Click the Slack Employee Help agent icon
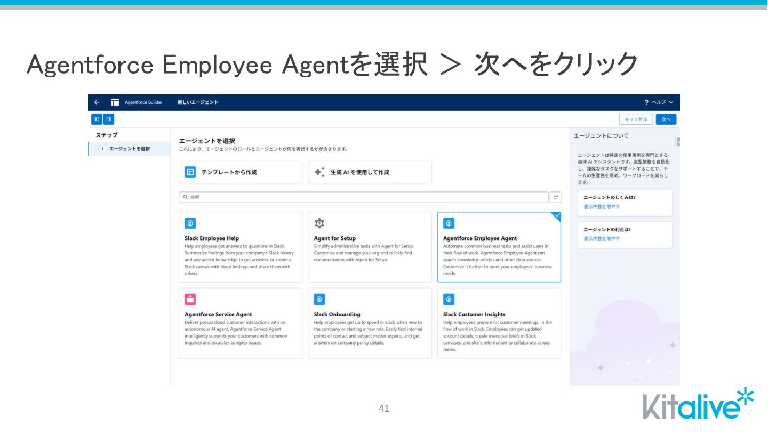 [x=190, y=223]
